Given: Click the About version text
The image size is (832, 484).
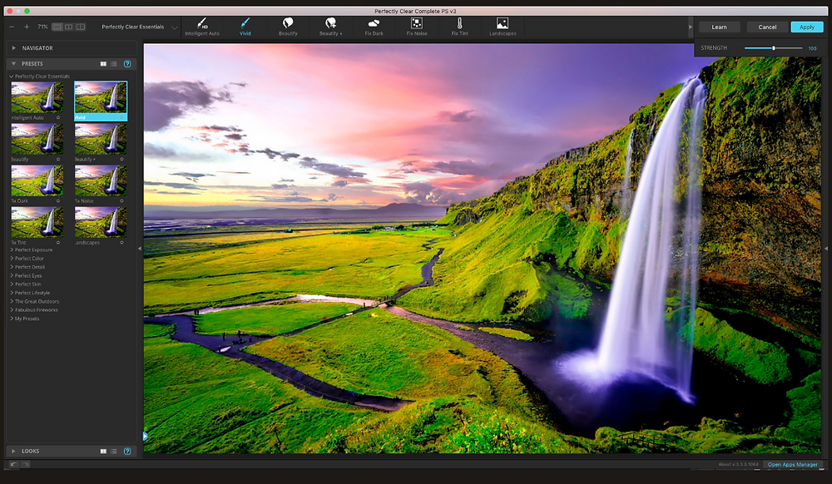Looking at the screenshot, I should (x=739, y=464).
